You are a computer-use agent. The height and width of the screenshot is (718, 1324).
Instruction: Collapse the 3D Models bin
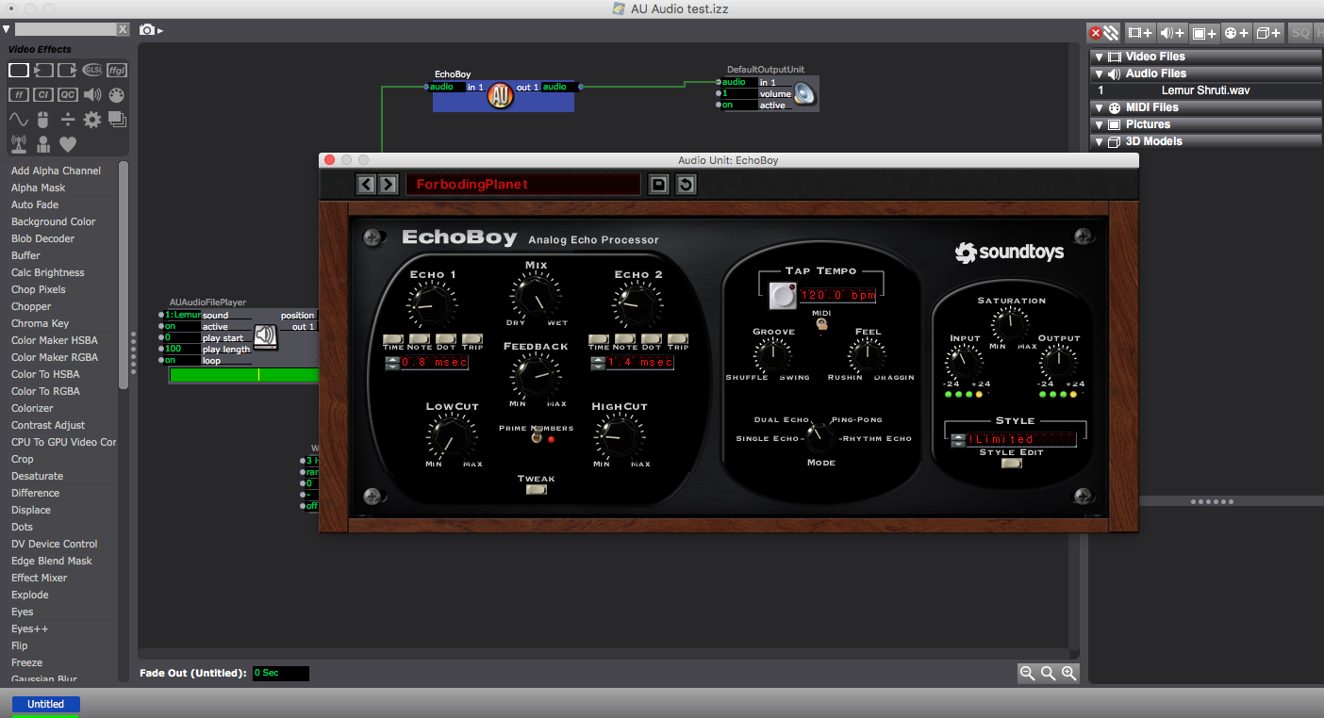click(x=1099, y=141)
